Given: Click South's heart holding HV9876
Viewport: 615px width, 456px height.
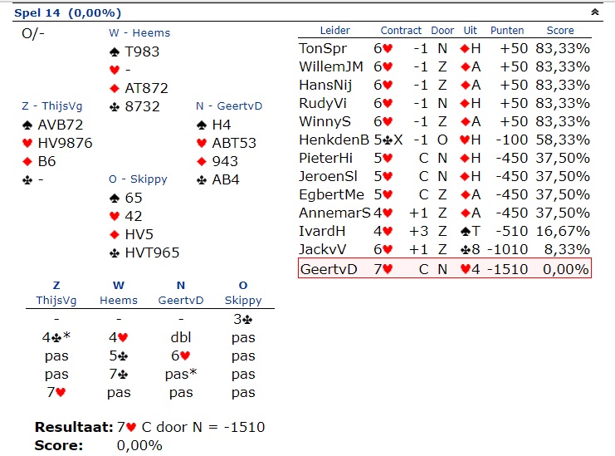Looking at the screenshot, I should (57, 143).
